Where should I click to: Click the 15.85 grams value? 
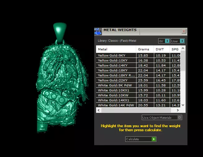pyautogui.click(x=143, y=56)
